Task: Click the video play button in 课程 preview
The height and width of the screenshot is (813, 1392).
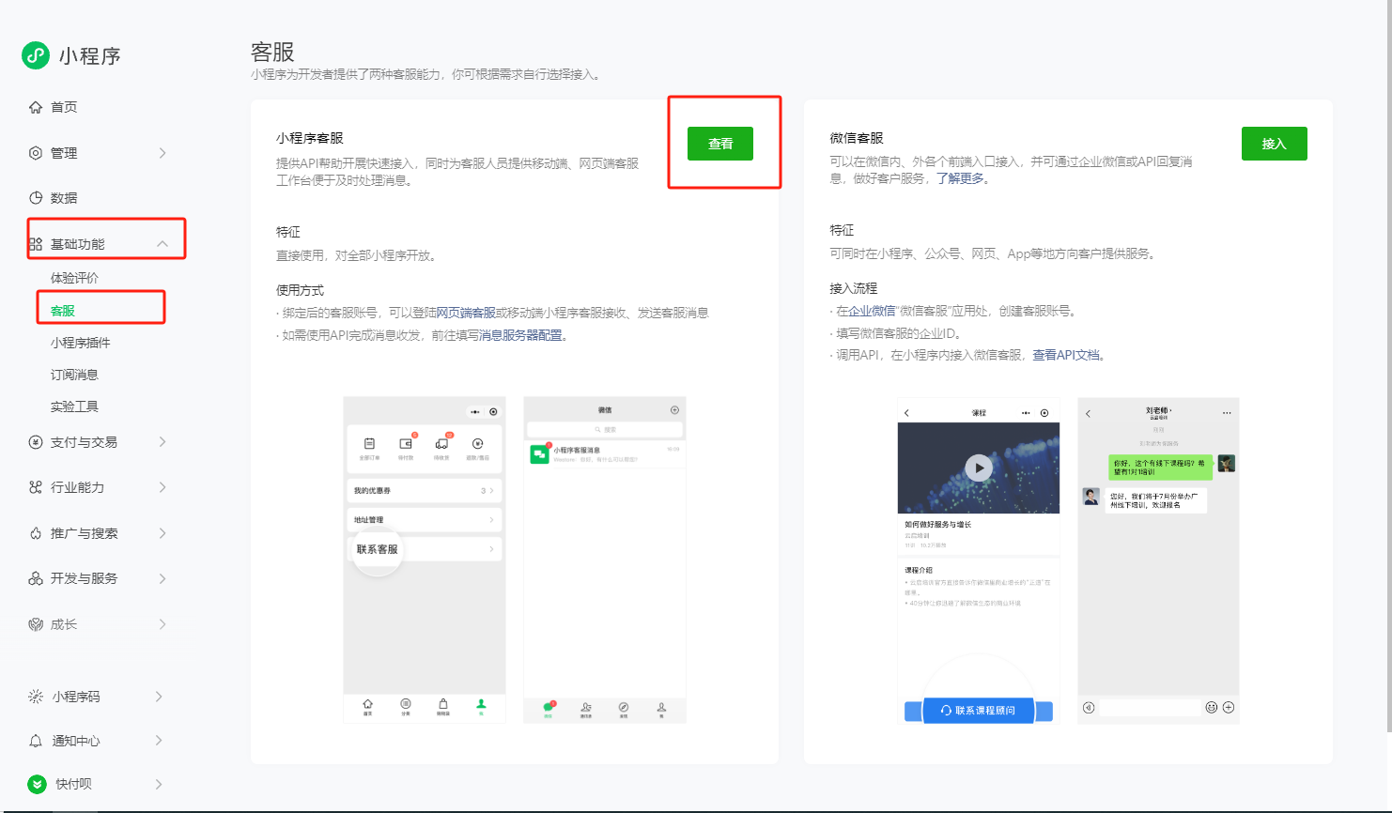Action: 979,468
